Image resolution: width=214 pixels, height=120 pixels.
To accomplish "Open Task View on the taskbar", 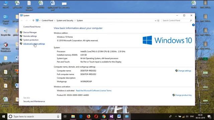I will click(65, 116).
